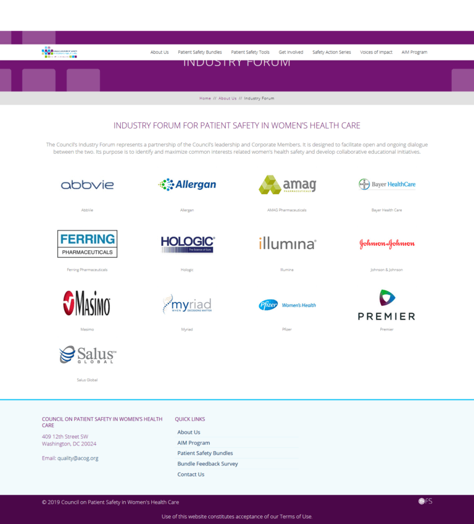This screenshot has height=524, width=474.
Task: Click the AMAG Pharmaceuticals caption
Action: click(287, 210)
